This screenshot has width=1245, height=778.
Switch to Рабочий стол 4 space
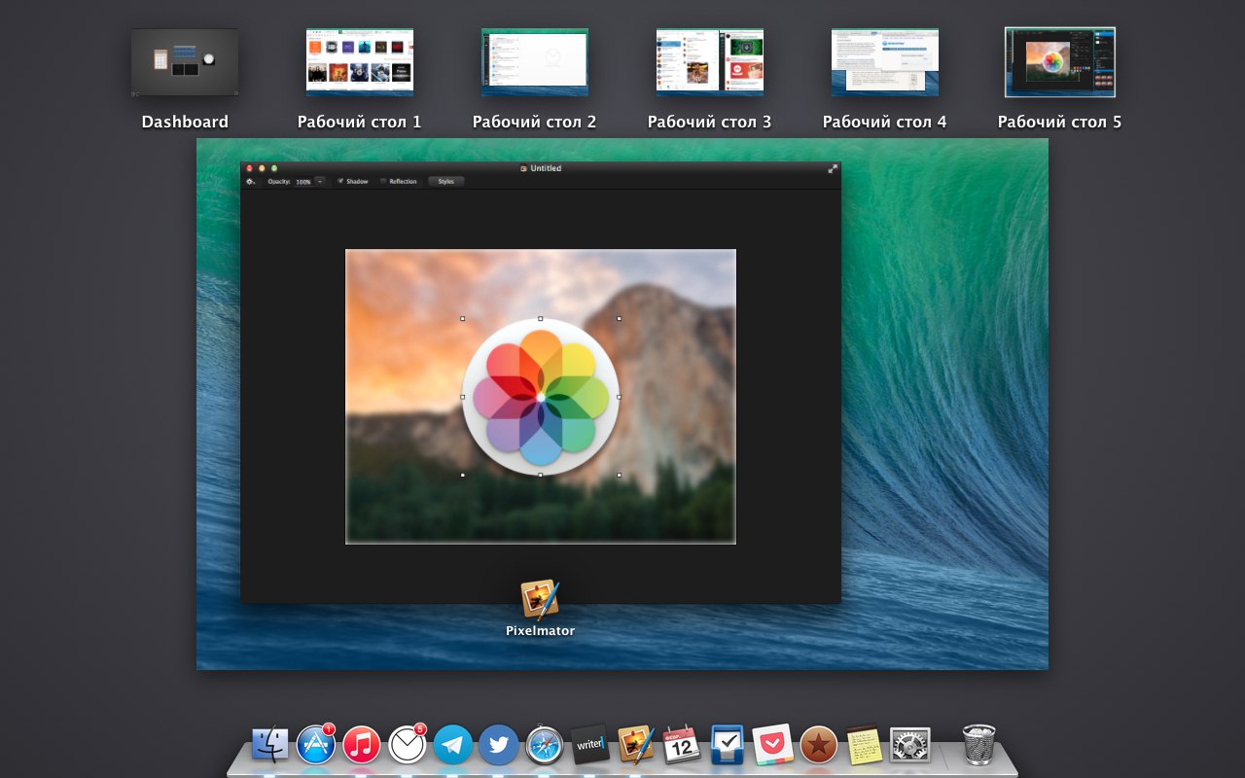click(x=885, y=62)
